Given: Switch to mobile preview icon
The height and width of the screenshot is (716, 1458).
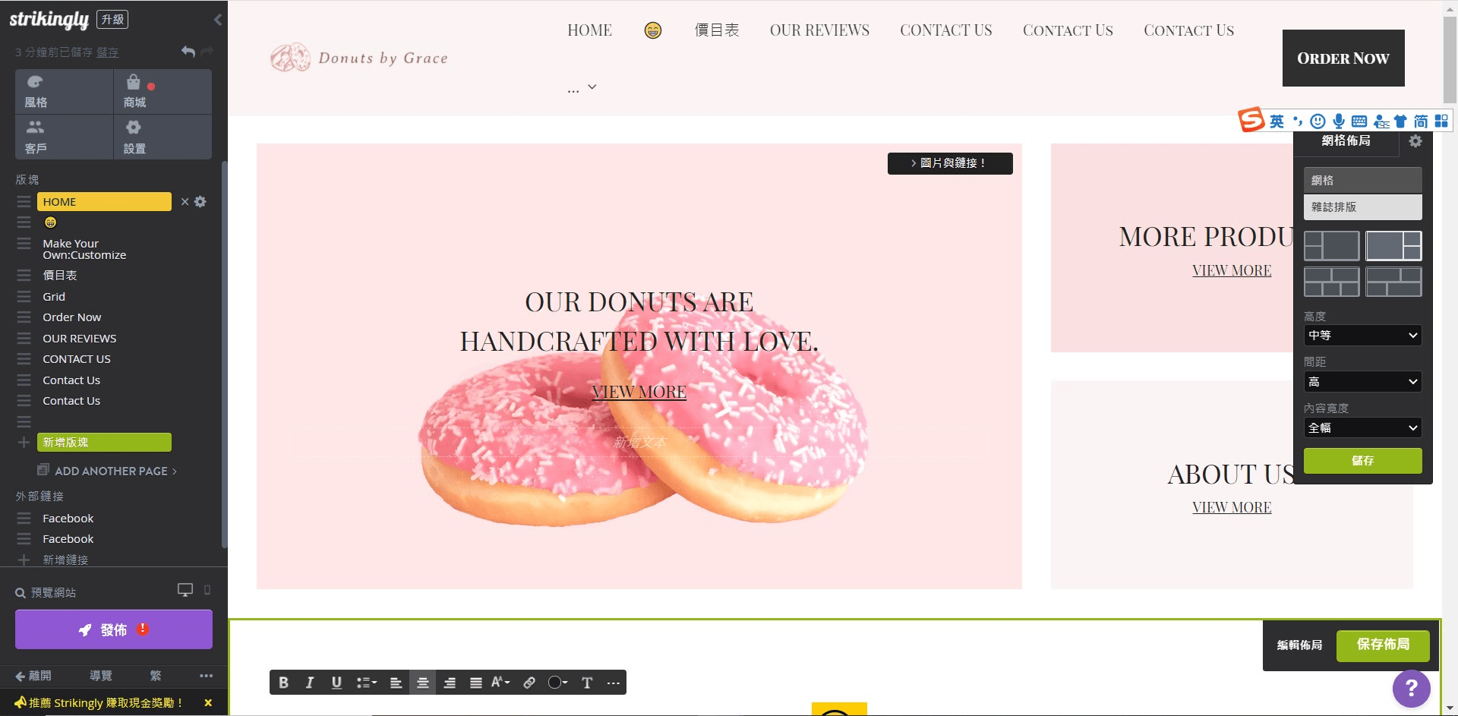Looking at the screenshot, I should (x=207, y=590).
